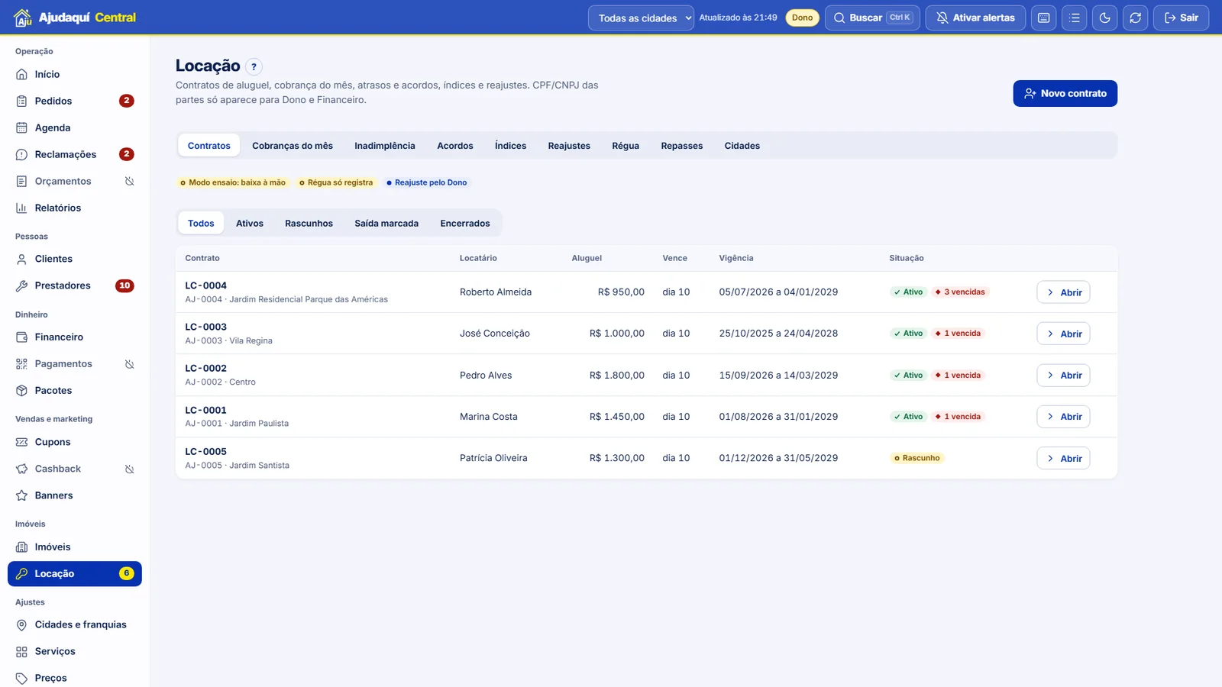This screenshot has height=687, width=1222.
Task: Expand the Todas as cidades dropdown
Action: 641,18
